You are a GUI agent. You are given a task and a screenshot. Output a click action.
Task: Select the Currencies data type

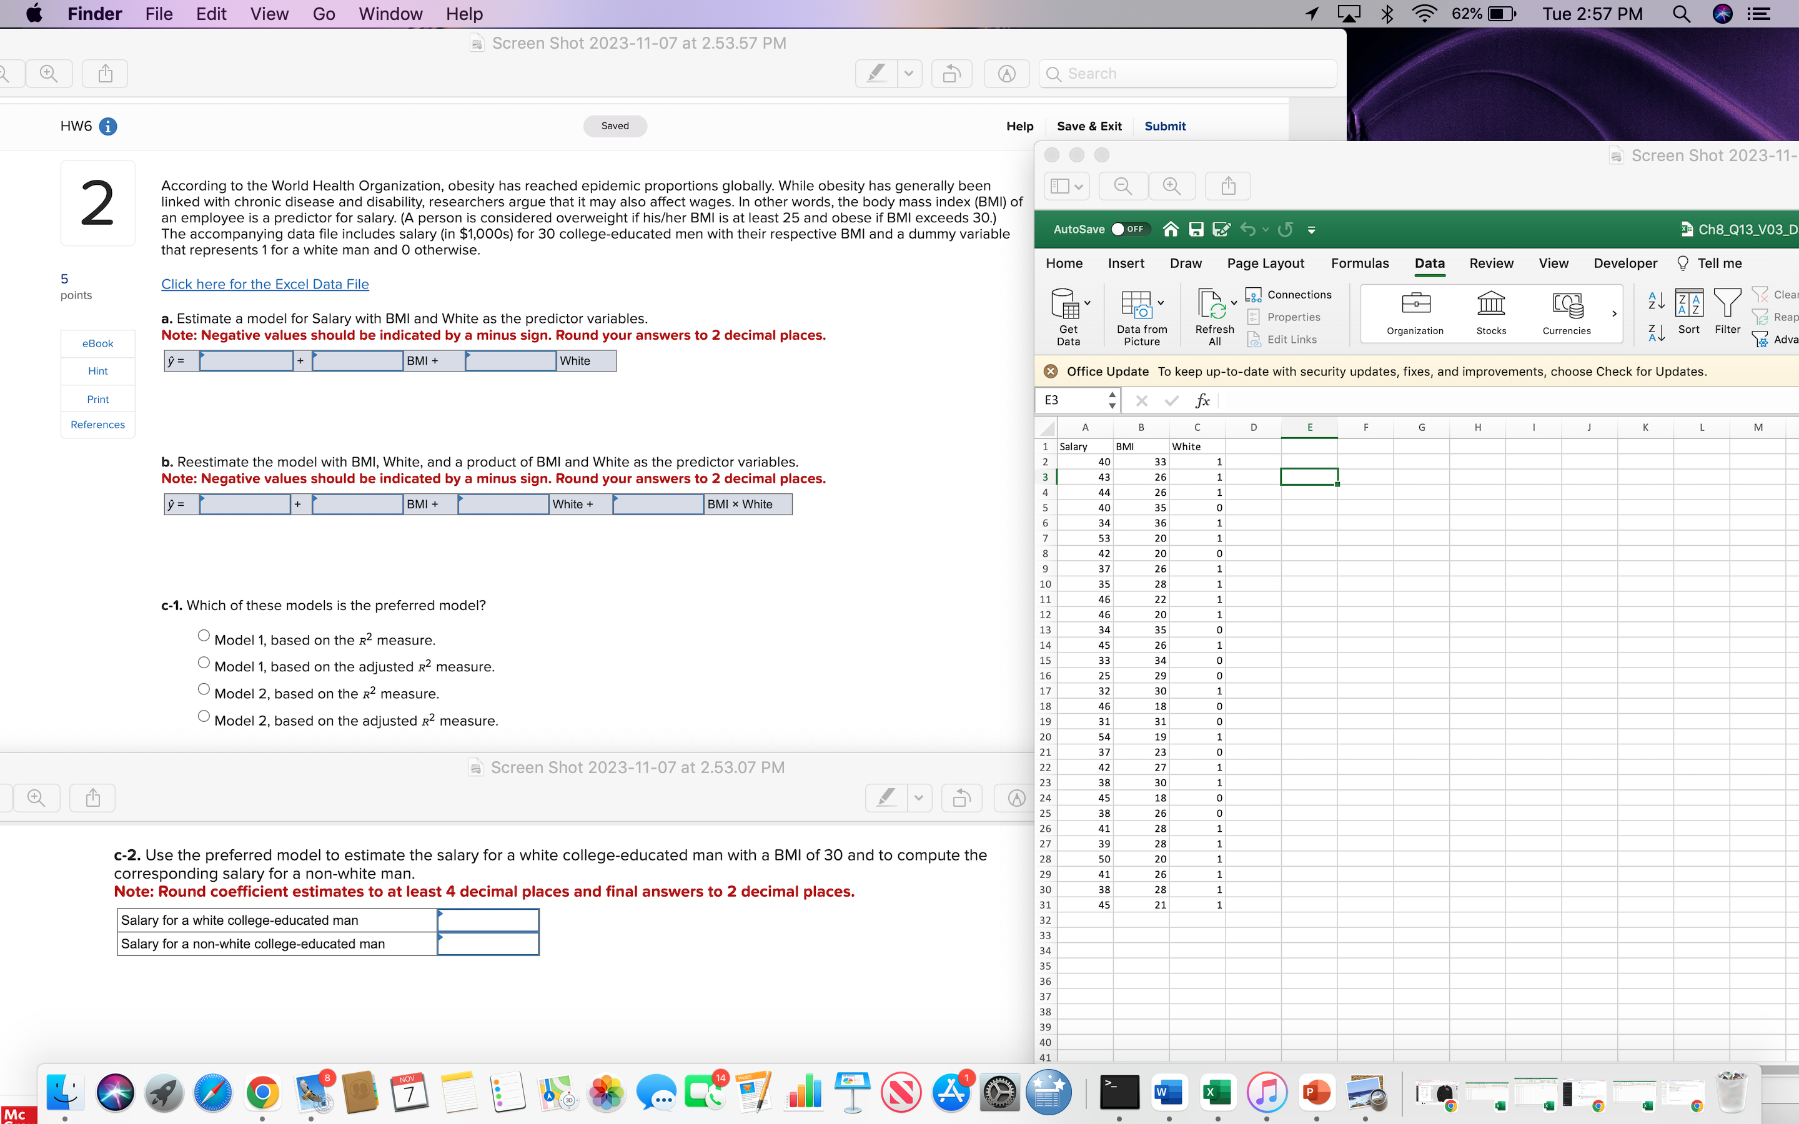click(1567, 313)
